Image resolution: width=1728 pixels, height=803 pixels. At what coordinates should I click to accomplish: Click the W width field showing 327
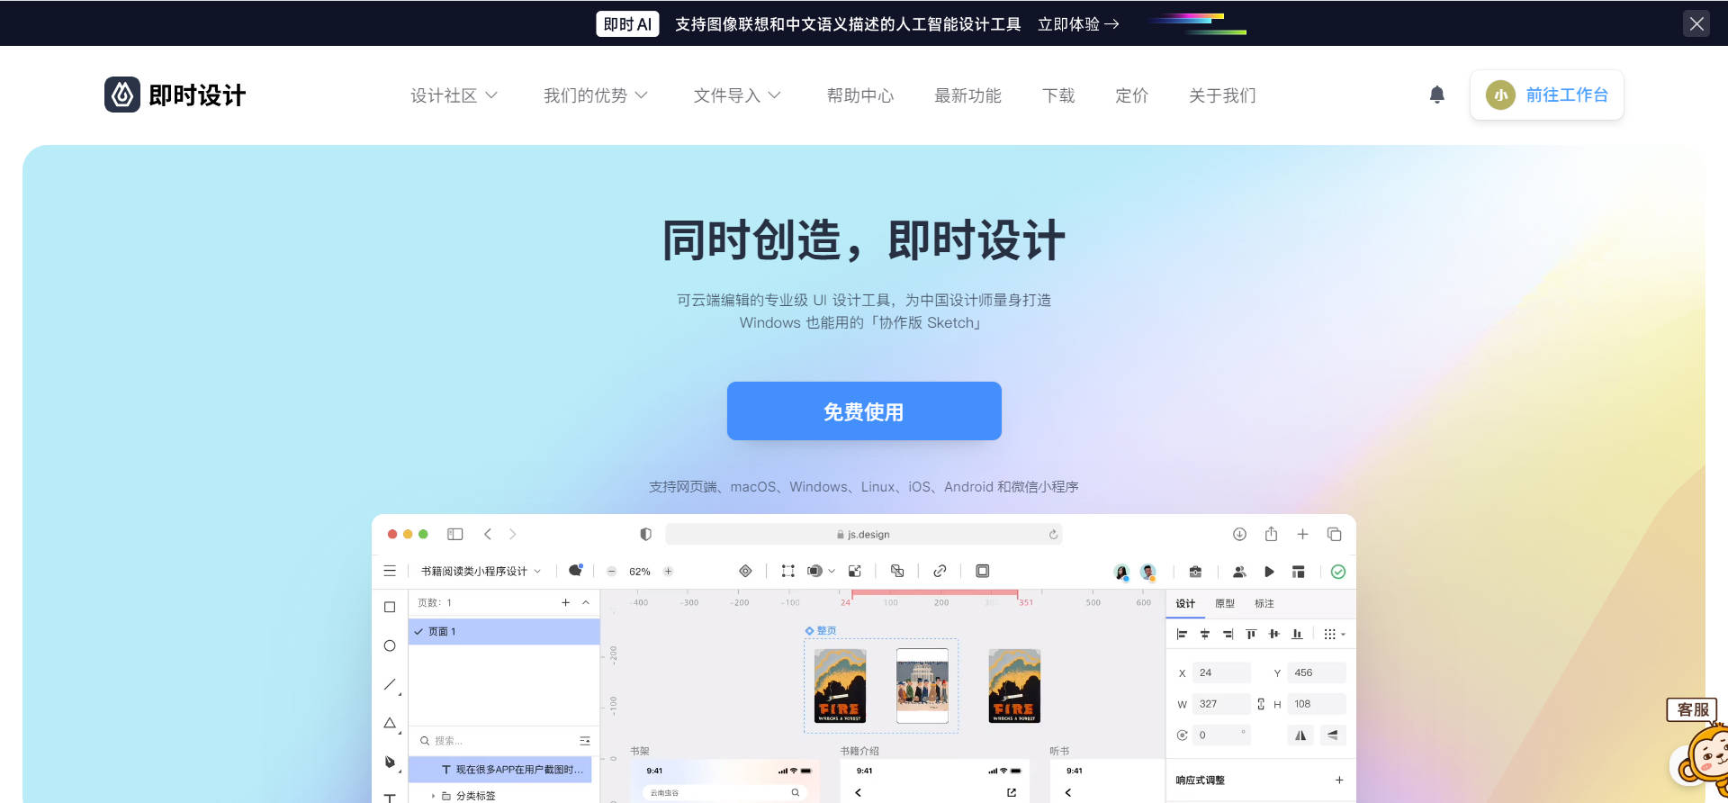point(1221,704)
